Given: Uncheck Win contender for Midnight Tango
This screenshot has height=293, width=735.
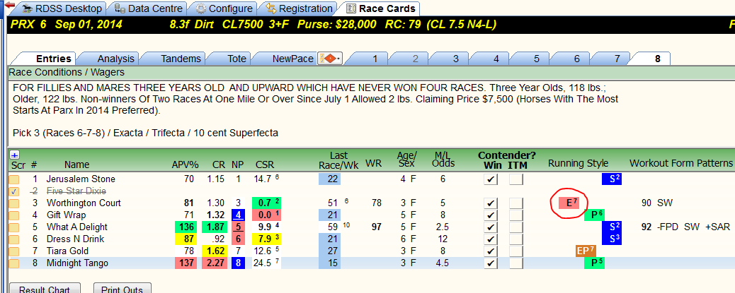Looking at the screenshot, I should pyautogui.click(x=490, y=263).
